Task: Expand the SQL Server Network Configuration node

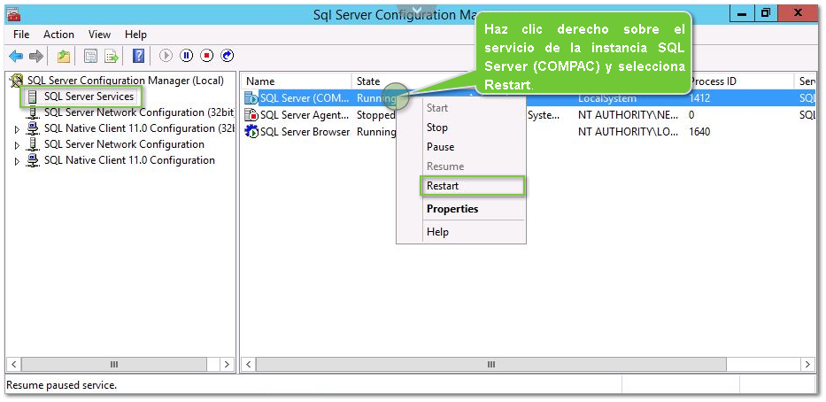Action: (17, 145)
